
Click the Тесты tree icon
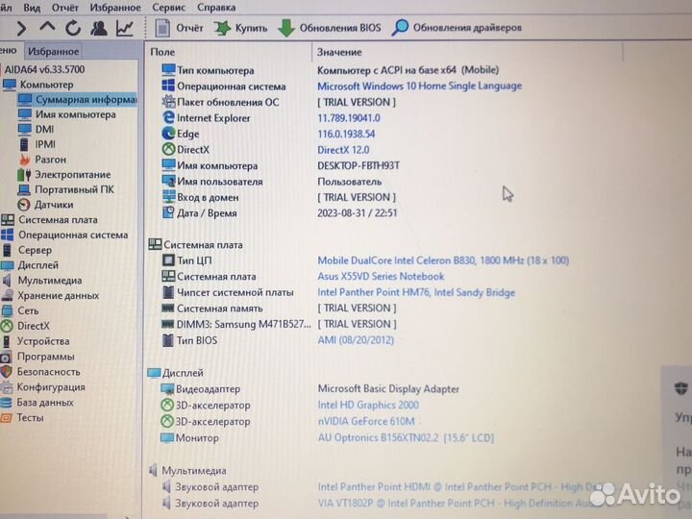(x=6, y=418)
